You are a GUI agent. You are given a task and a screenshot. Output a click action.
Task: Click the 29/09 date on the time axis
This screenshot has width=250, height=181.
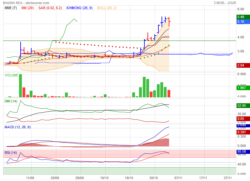coord(79,178)
